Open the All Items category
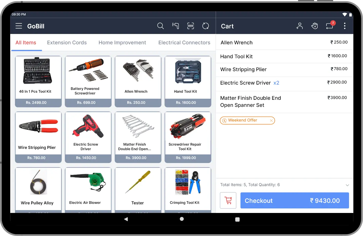 (26, 43)
